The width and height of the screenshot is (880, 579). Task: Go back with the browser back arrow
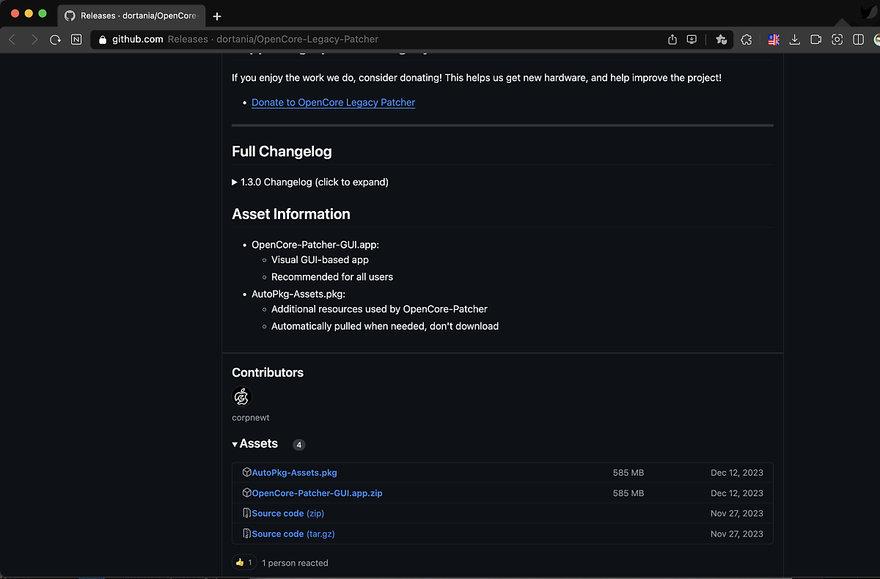[12, 40]
